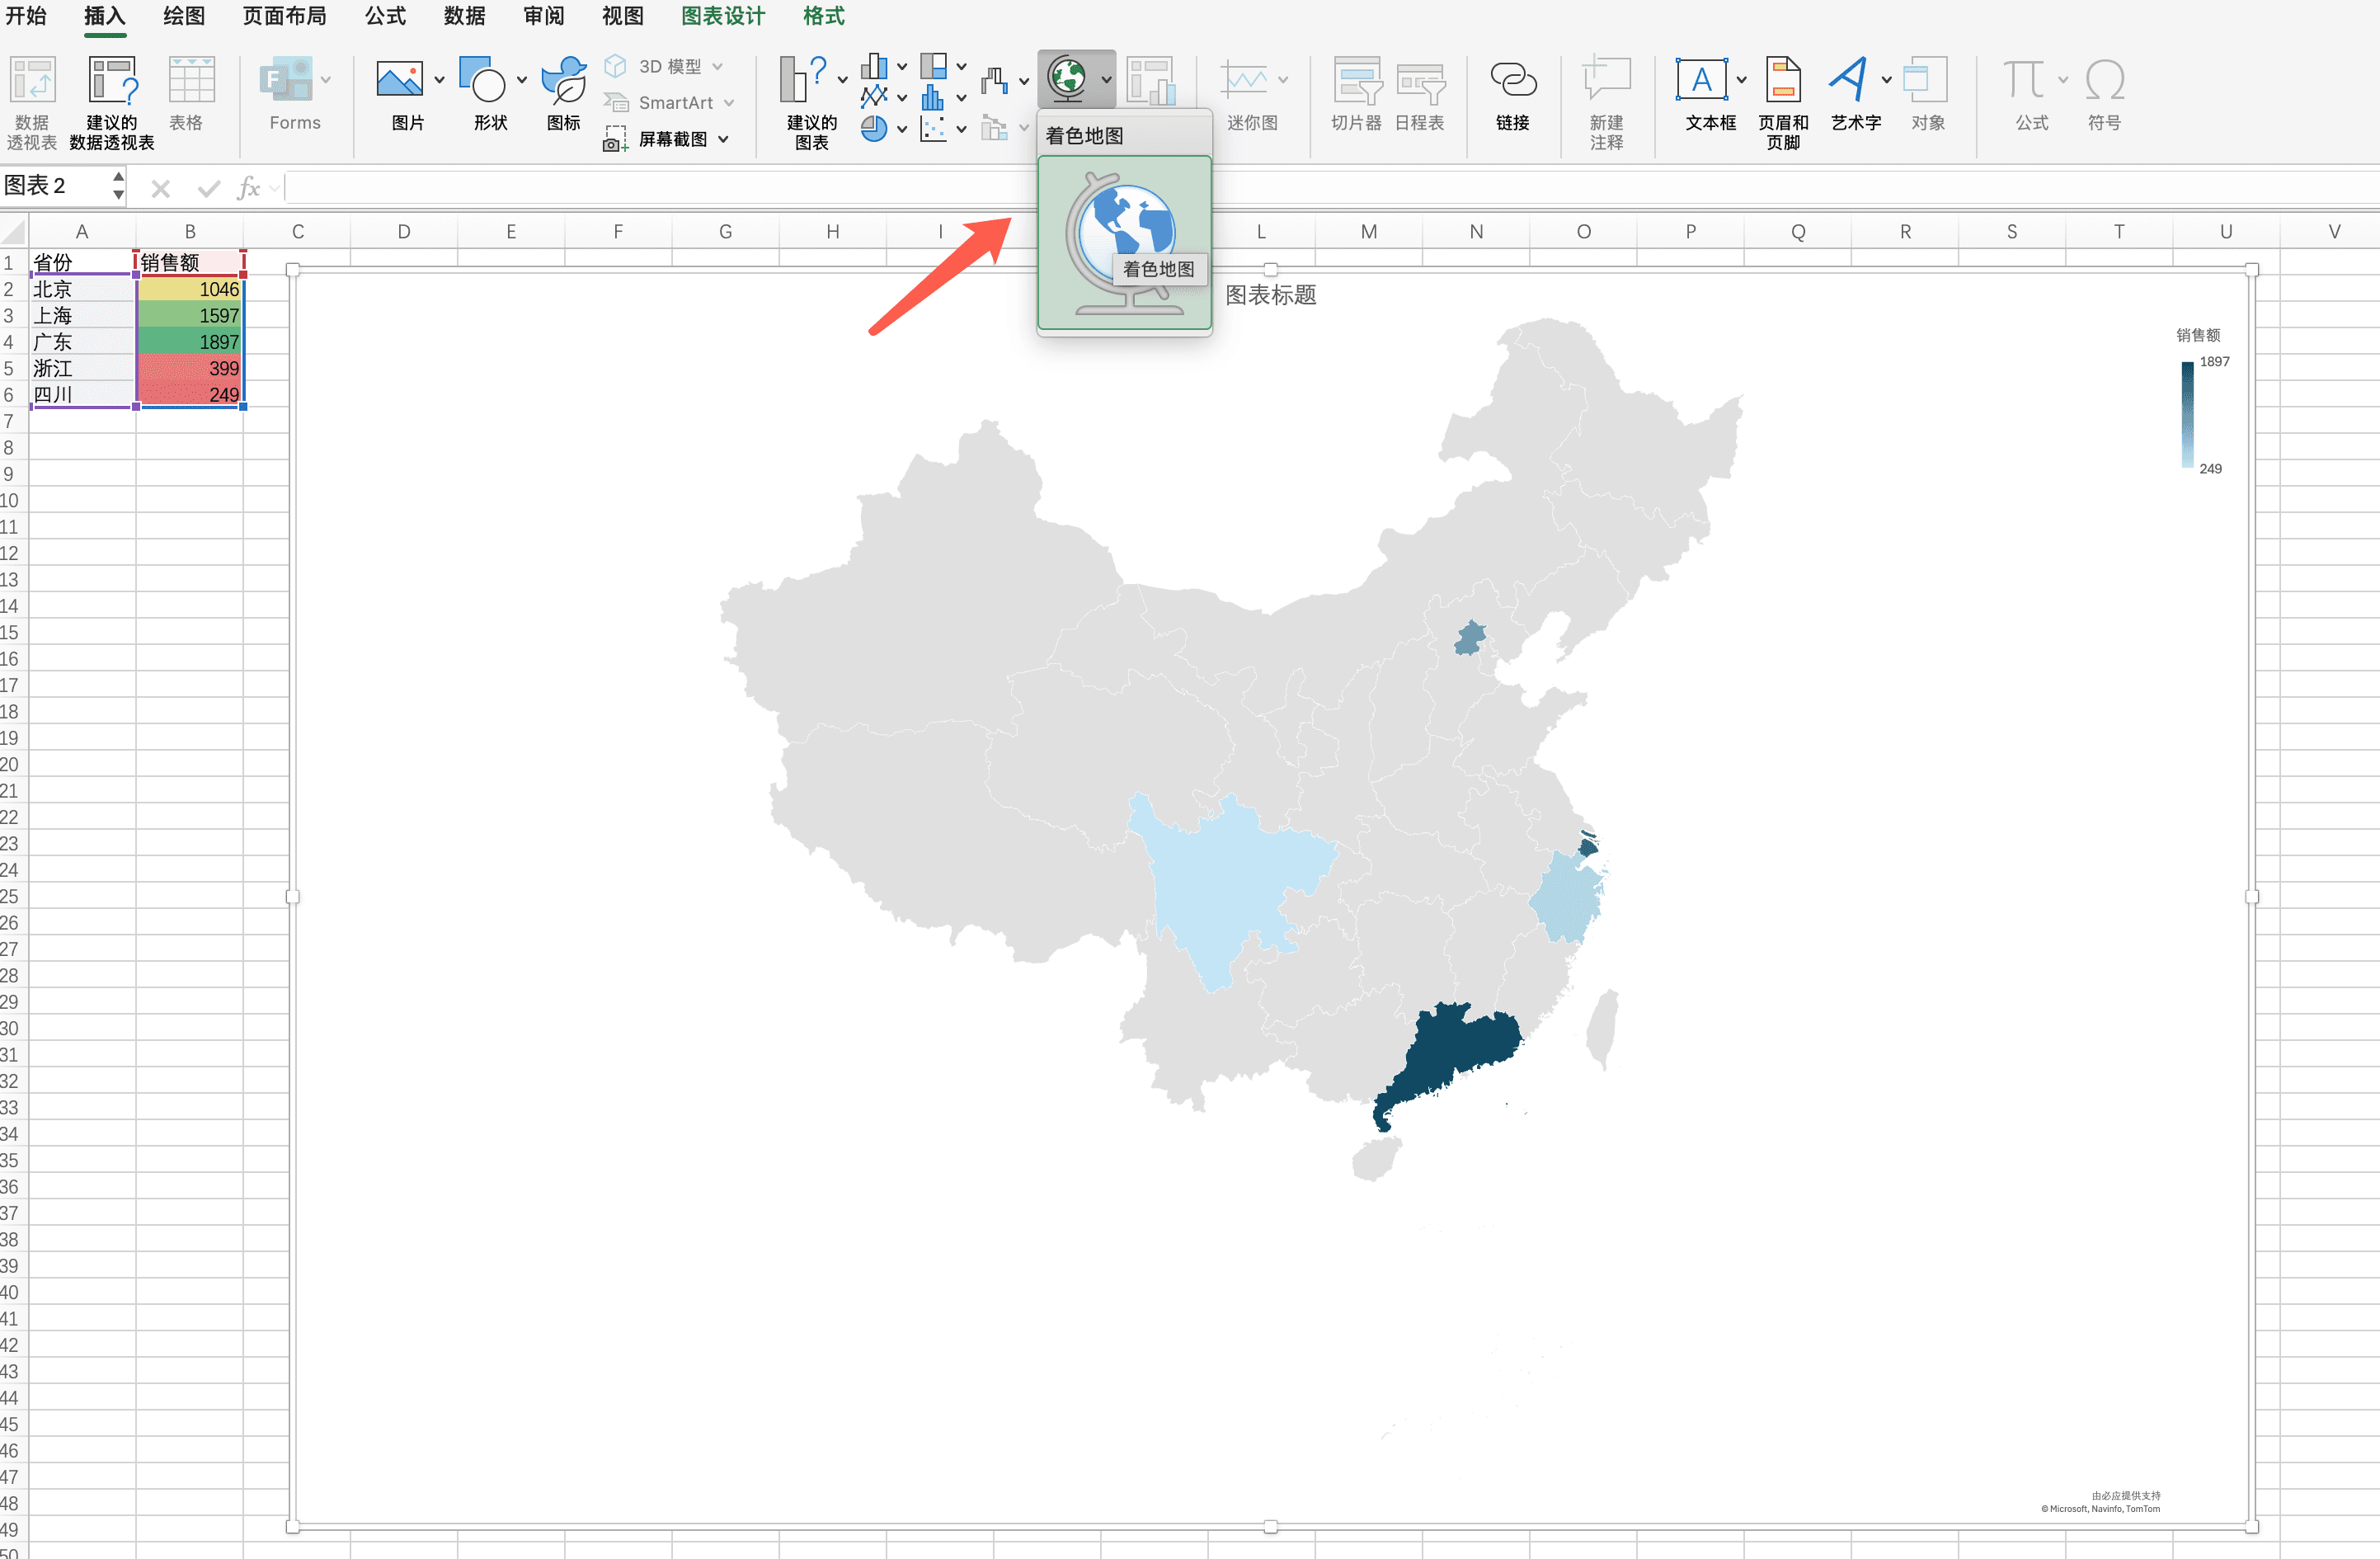The width and height of the screenshot is (2380, 1559).
Task: Click the Shapes icon
Action: pos(483,80)
